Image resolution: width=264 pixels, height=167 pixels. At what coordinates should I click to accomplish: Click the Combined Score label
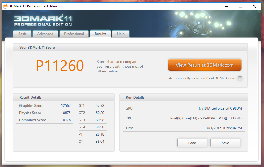[32, 120]
